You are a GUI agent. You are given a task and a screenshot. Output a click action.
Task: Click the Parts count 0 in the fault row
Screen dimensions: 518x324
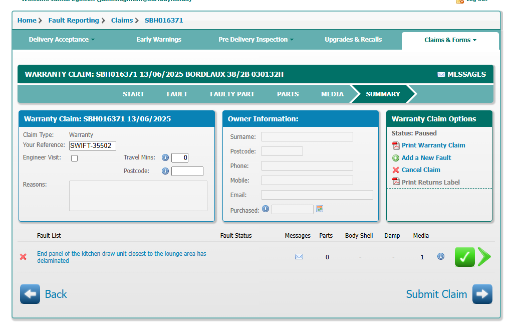pos(327,257)
